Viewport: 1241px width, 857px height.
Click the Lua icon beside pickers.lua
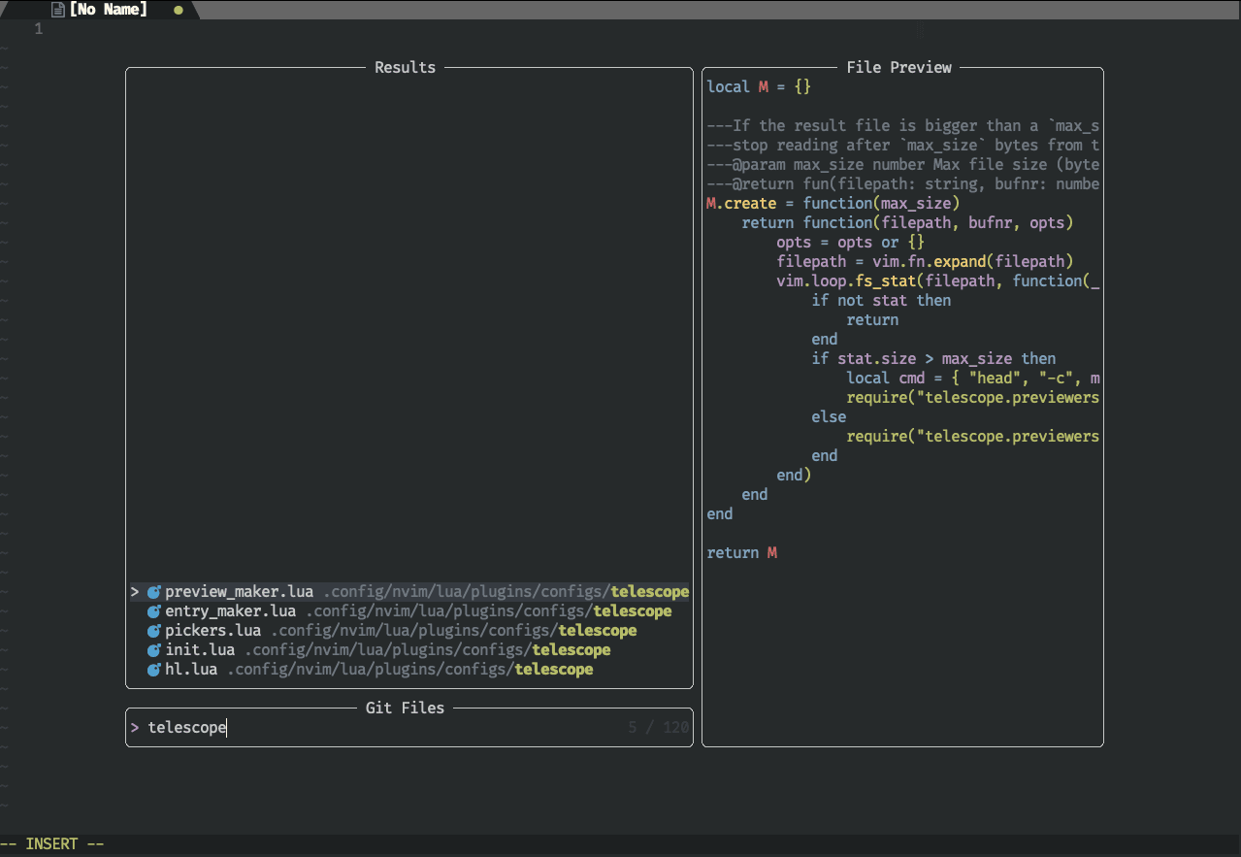tap(153, 631)
